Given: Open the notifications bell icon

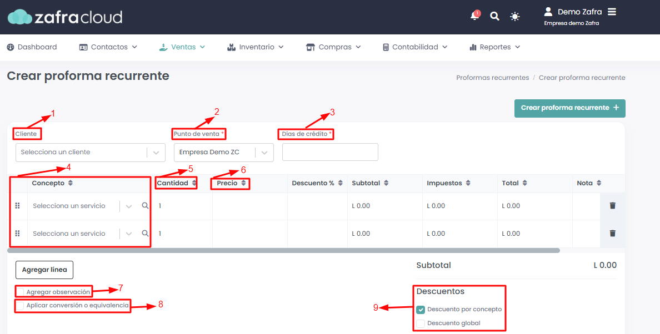Looking at the screenshot, I should 474,16.
